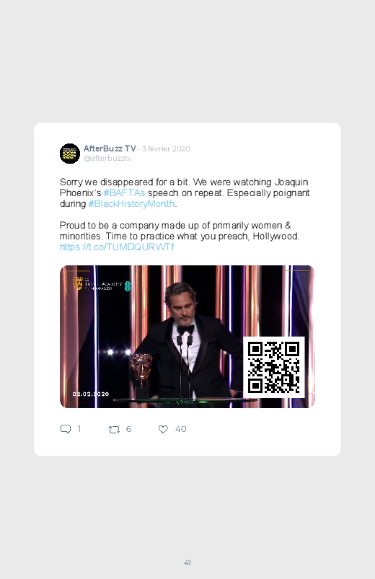Viewport: 375px width, 579px height.
Task: Click the 3 février 2020 date
Action: pos(166,149)
